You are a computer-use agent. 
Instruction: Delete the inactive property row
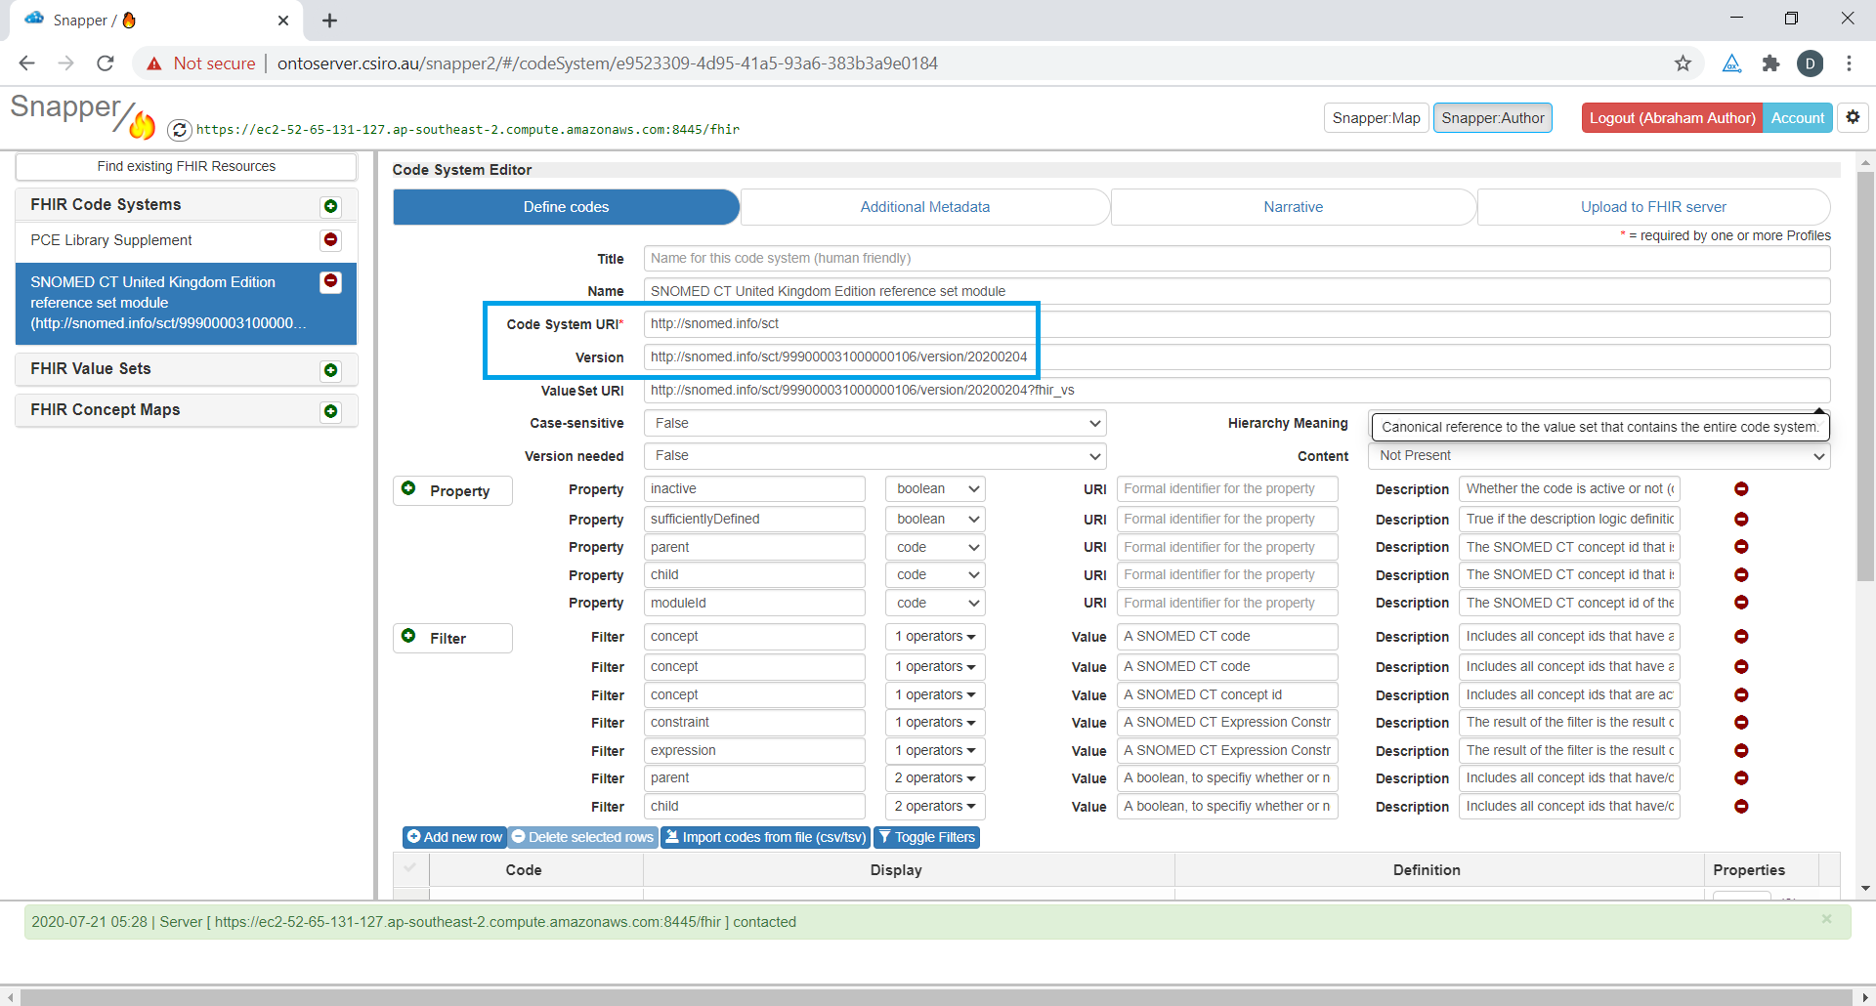point(1741,488)
